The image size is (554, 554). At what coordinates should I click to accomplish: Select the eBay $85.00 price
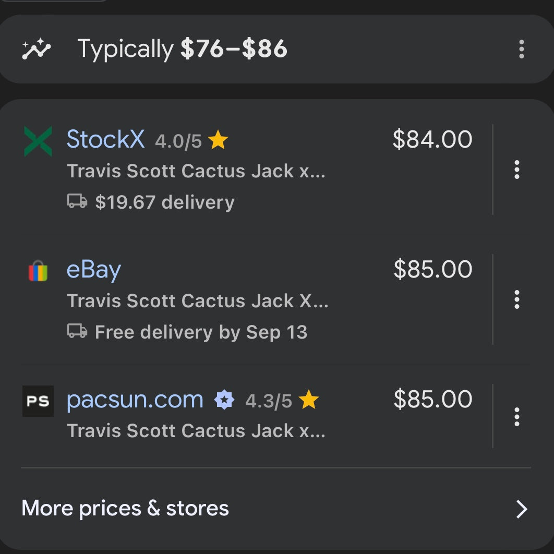(x=433, y=270)
